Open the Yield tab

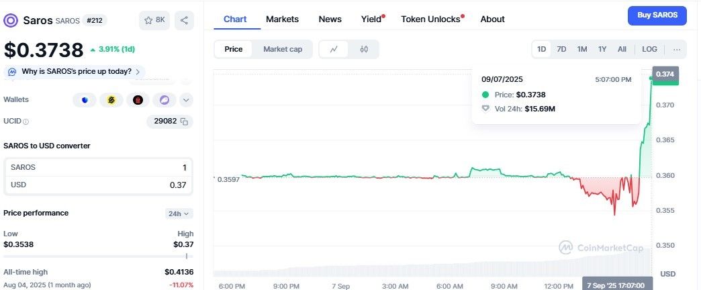[372, 19]
